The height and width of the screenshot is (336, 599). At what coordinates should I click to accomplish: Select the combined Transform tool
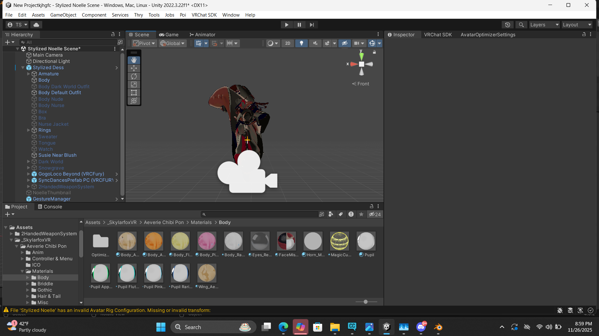click(134, 101)
